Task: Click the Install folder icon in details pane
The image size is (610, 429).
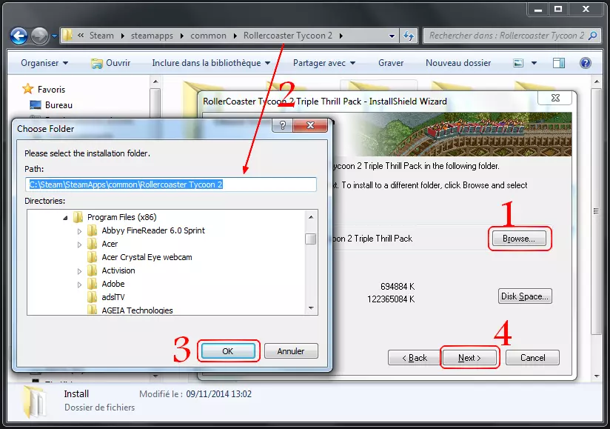Action: (x=34, y=402)
